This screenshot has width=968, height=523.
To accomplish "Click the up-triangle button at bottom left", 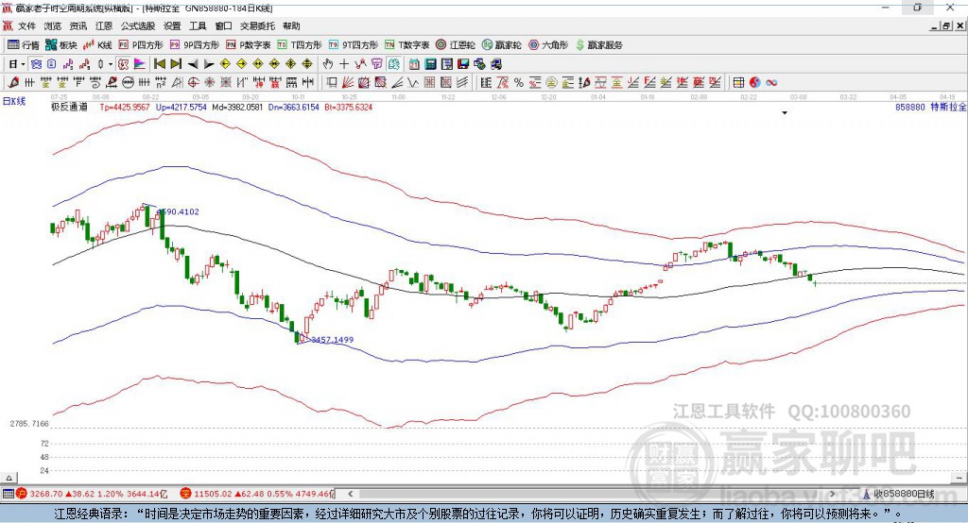I will pos(9,478).
